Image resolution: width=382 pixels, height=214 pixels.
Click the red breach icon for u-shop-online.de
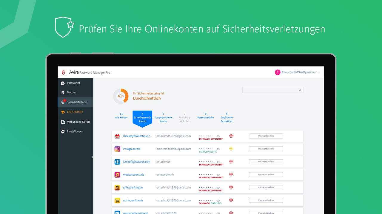point(231,200)
